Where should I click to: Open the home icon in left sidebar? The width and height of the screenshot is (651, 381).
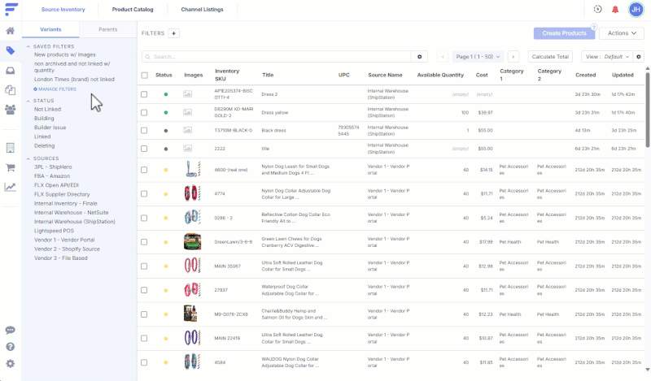(10, 31)
